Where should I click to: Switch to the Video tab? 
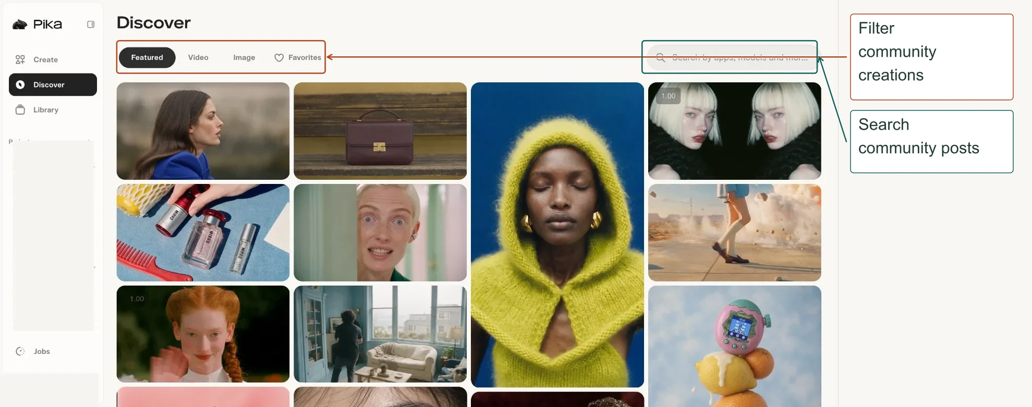[198, 57]
